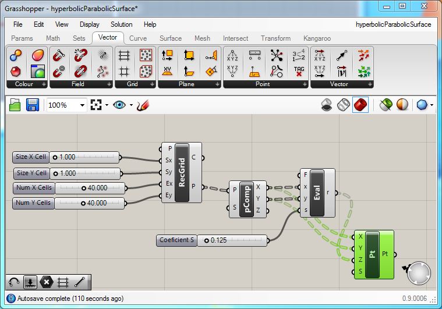442x309 pixels.
Task: Switch to the Mesh tab
Action: [202, 38]
